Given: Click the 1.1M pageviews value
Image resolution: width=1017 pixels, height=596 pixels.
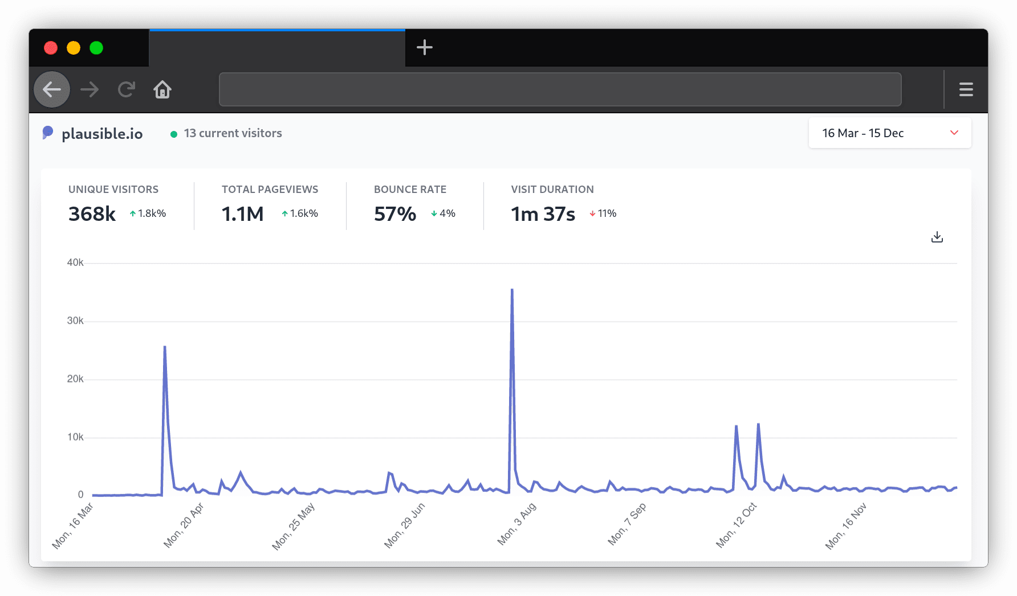Looking at the screenshot, I should click(243, 214).
